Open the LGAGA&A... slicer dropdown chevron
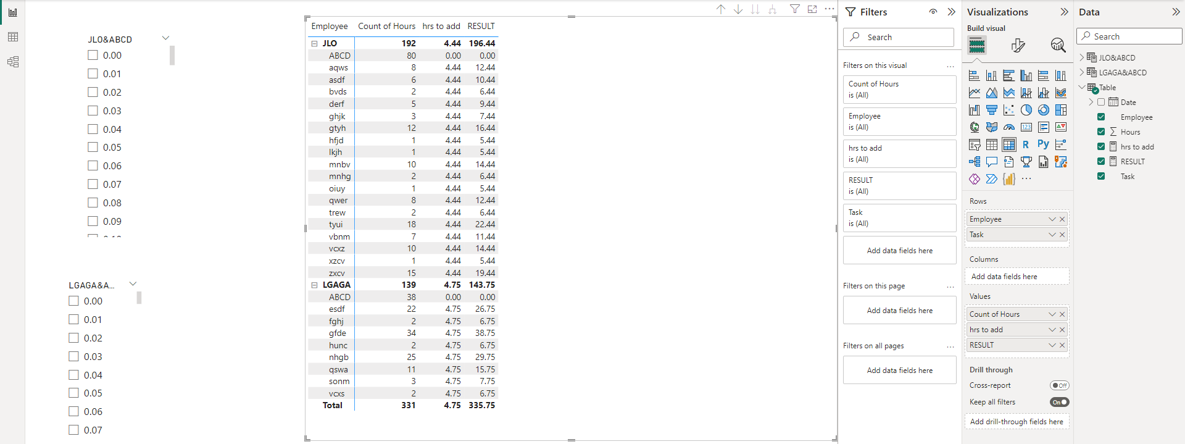 pyautogui.click(x=133, y=284)
